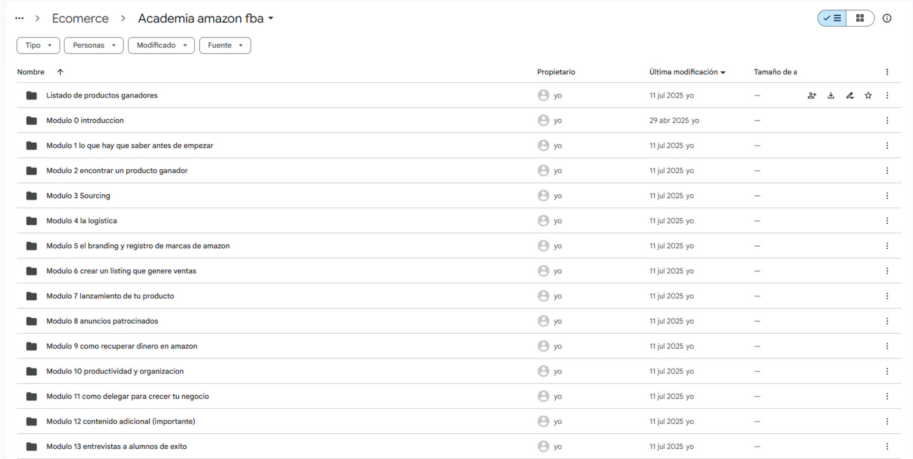The image size is (913, 459).
Task: Open more actions for Modulo 3 Sourcing
Action: [887, 196]
